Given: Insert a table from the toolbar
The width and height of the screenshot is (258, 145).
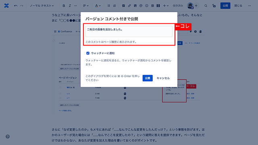Looking at the screenshot, I should coord(152,6).
